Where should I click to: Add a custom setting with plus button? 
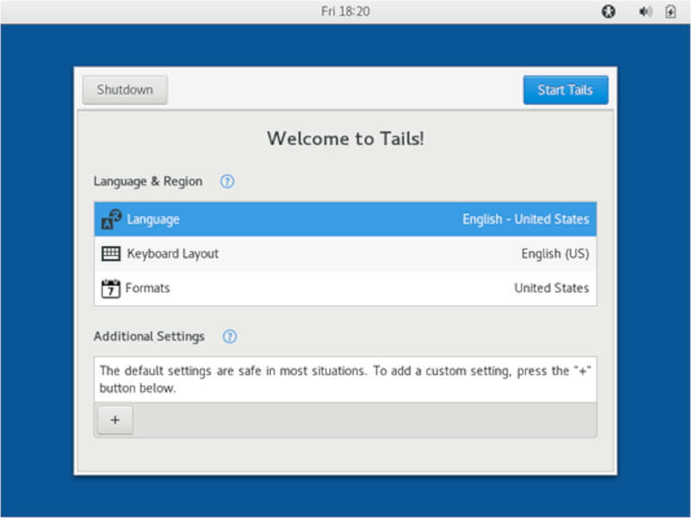click(115, 421)
